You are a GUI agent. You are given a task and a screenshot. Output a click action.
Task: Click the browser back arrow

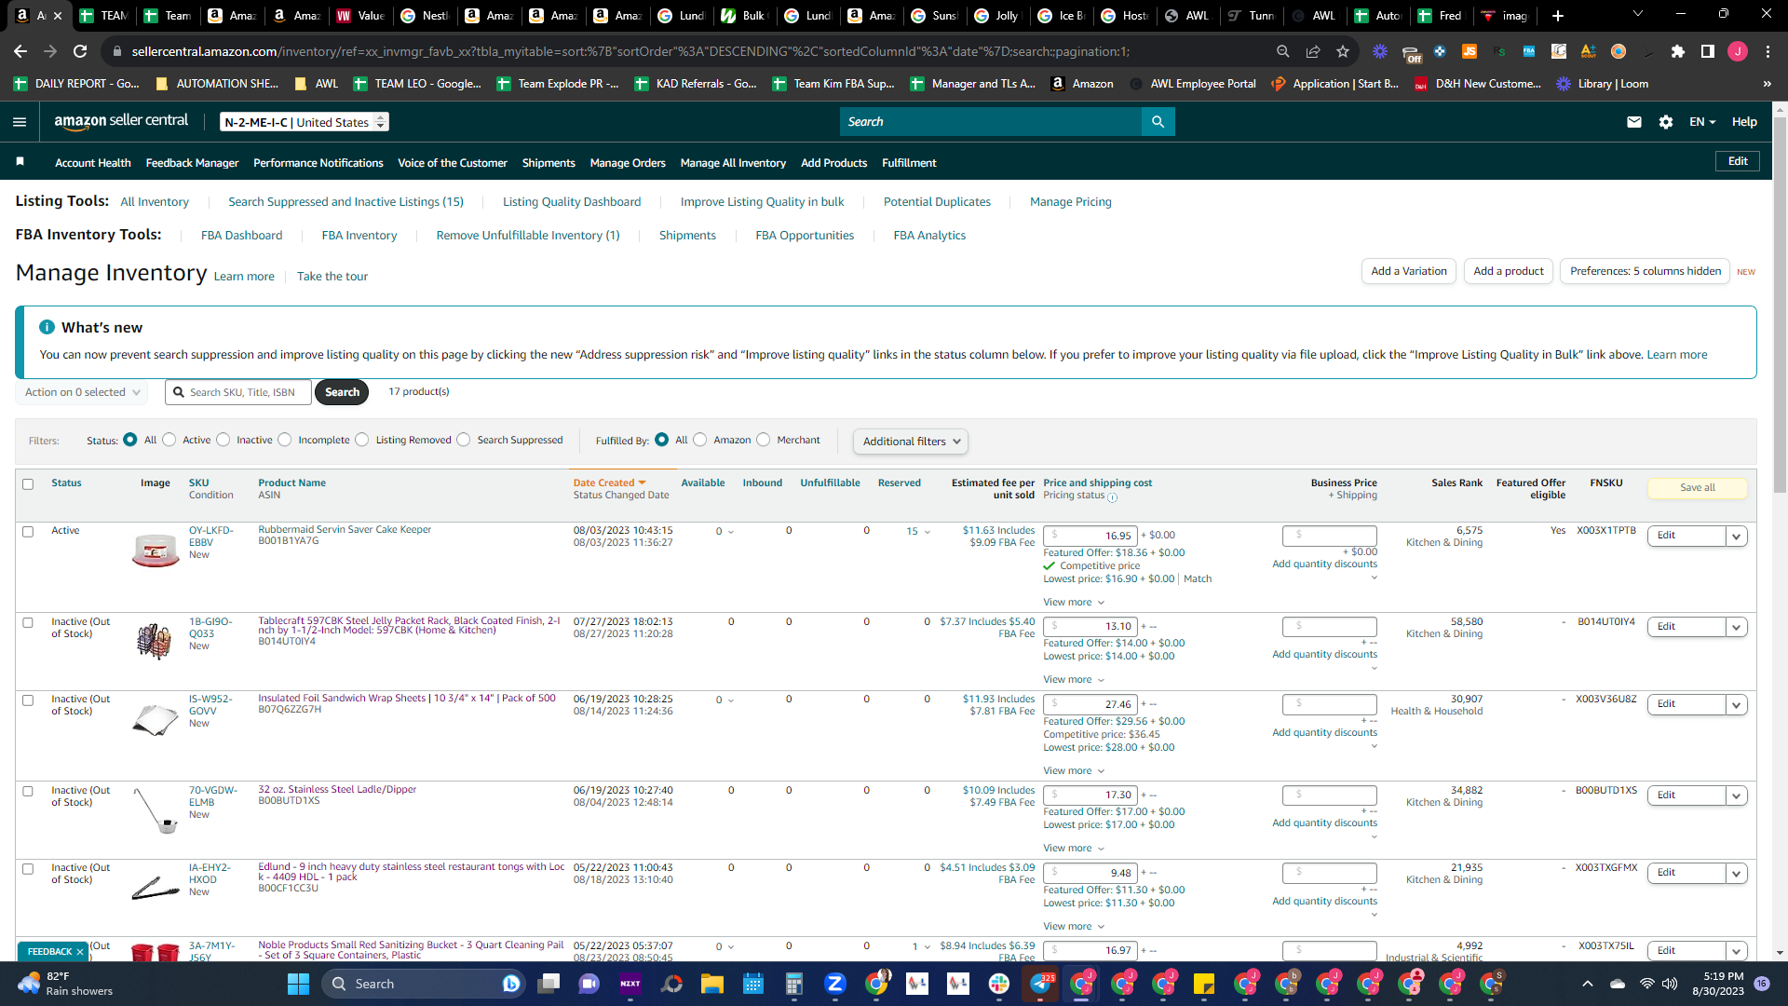pos(20,51)
